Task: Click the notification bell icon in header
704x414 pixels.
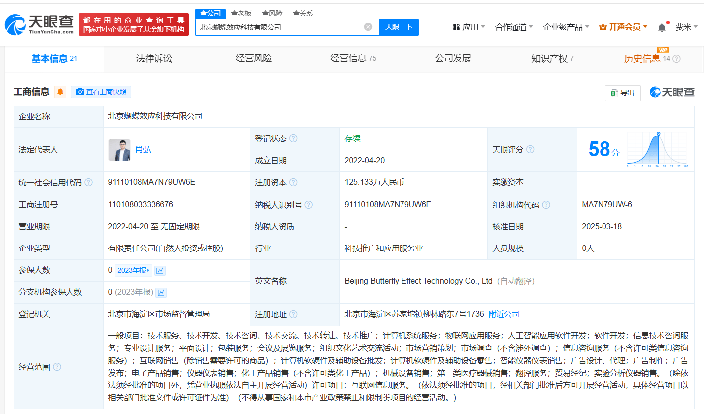Action: (x=662, y=27)
